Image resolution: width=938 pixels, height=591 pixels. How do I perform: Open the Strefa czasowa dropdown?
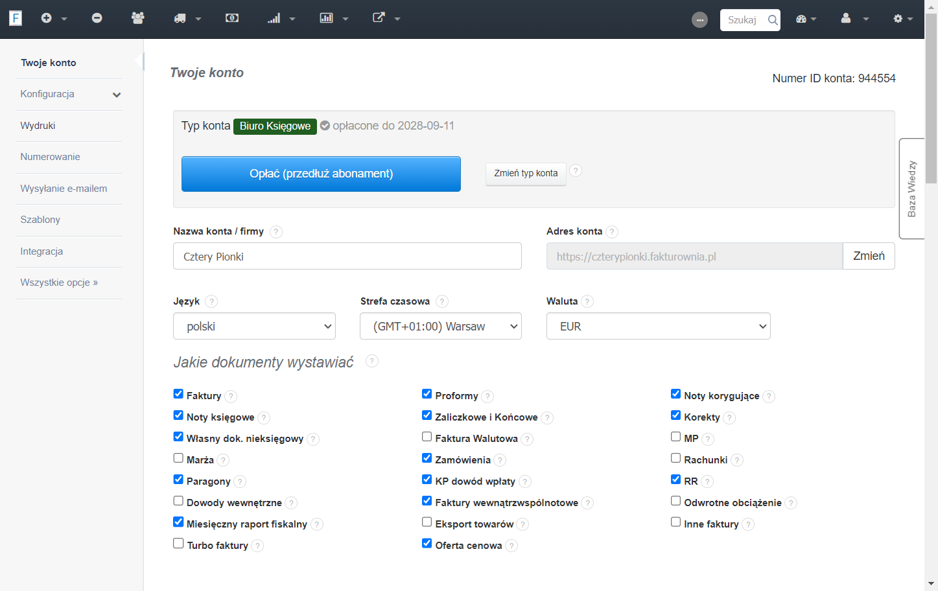coord(441,326)
